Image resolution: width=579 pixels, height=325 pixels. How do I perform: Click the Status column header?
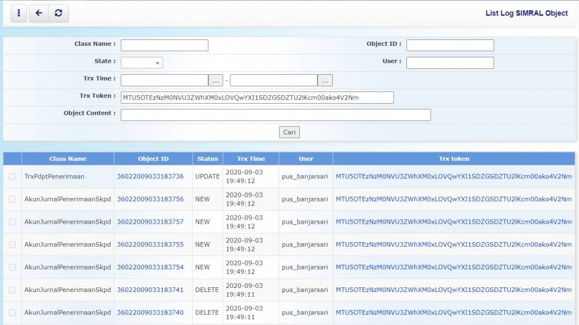click(207, 159)
